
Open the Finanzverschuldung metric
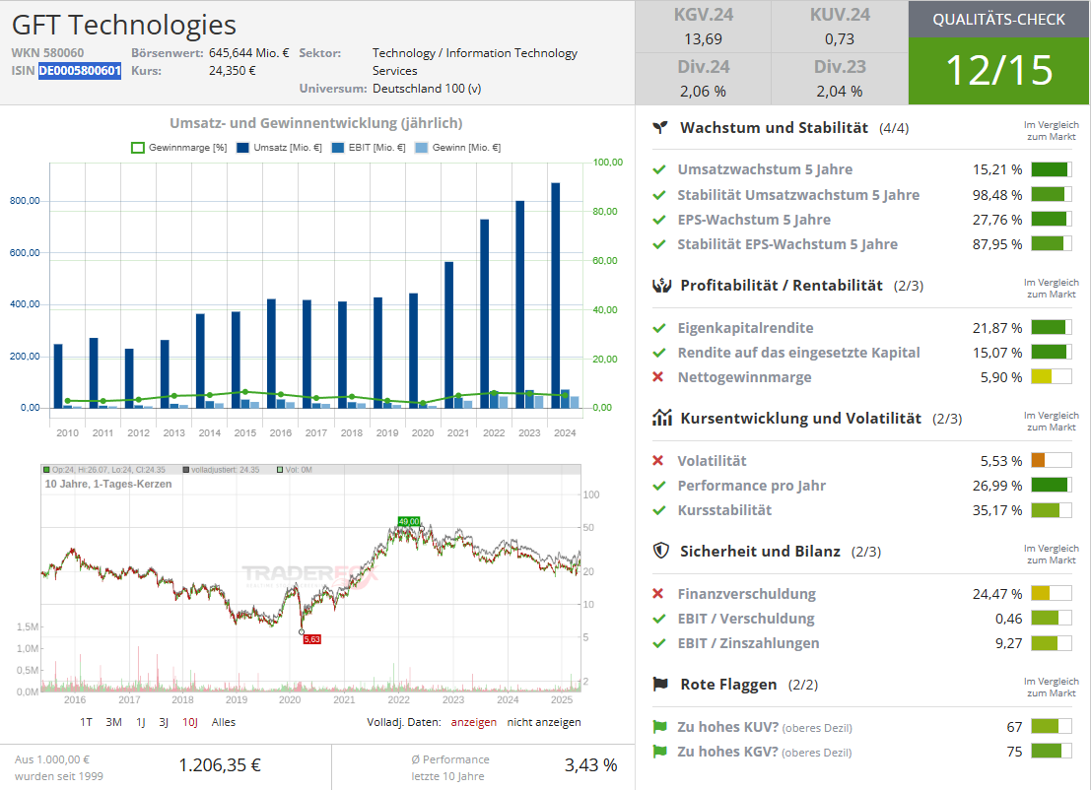coord(747,594)
